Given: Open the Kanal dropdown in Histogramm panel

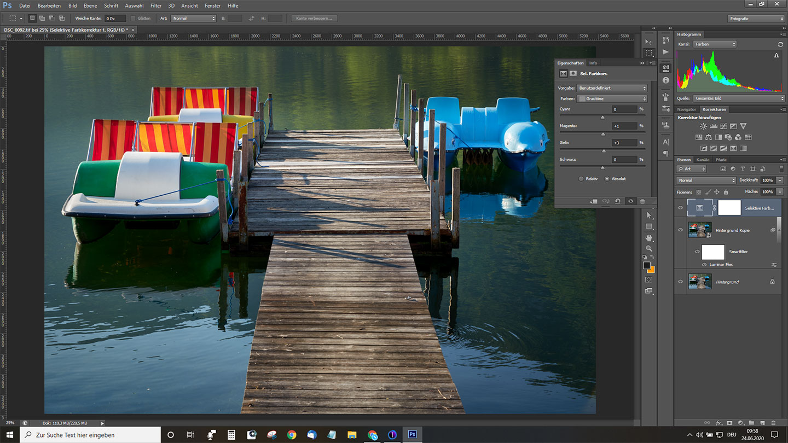Looking at the screenshot, I should coord(715,44).
